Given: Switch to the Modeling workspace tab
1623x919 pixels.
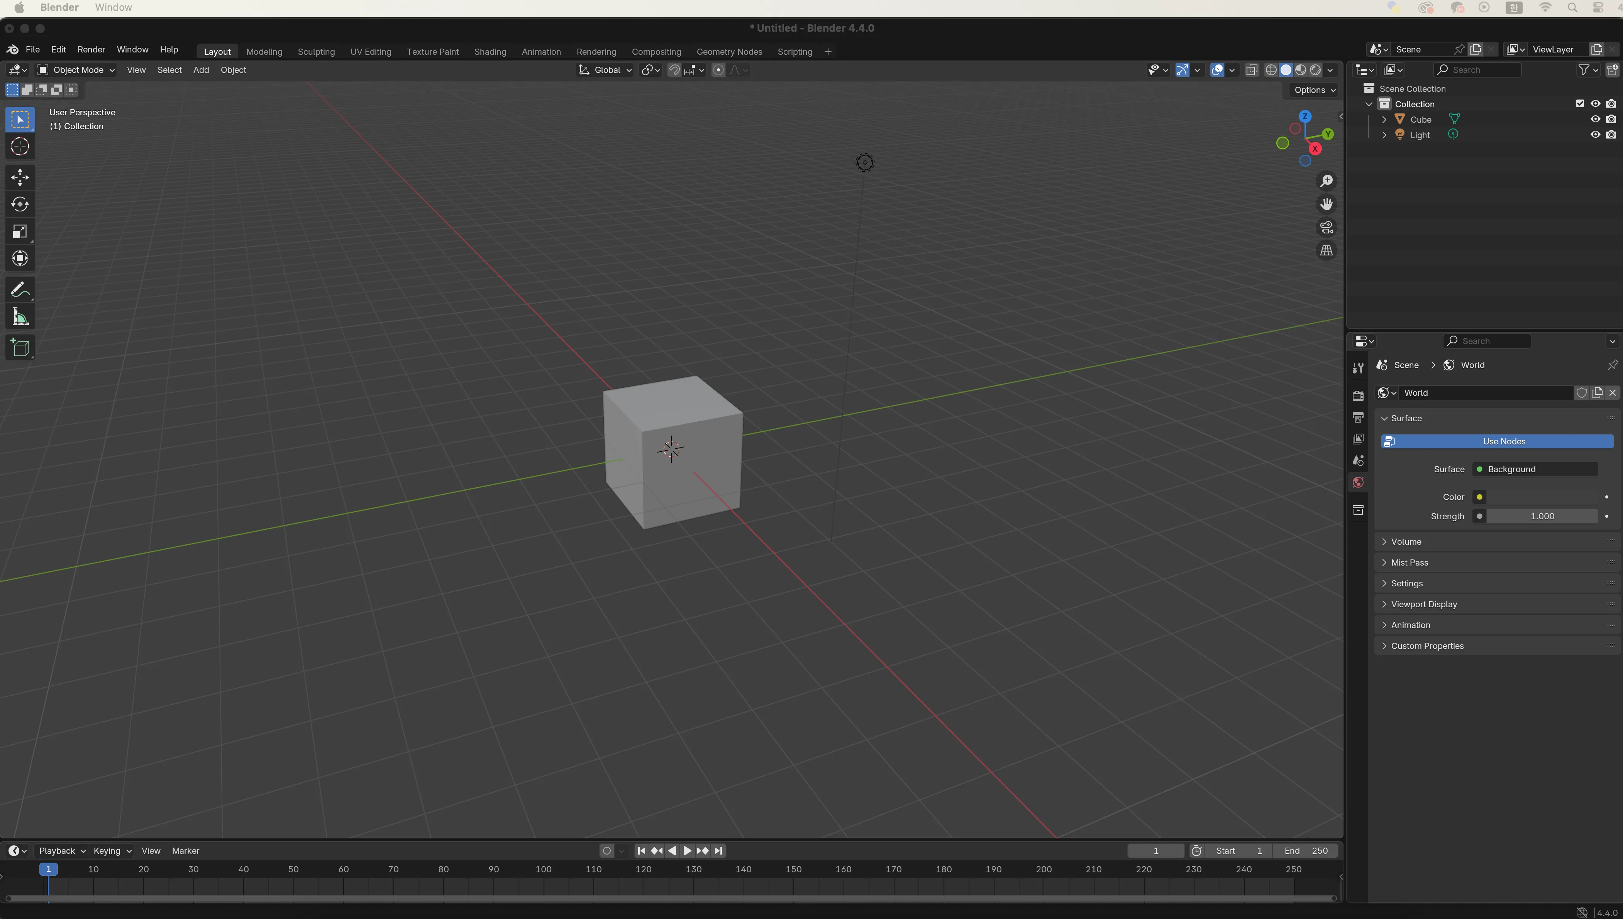Looking at the screenshot, I should 264,52.
